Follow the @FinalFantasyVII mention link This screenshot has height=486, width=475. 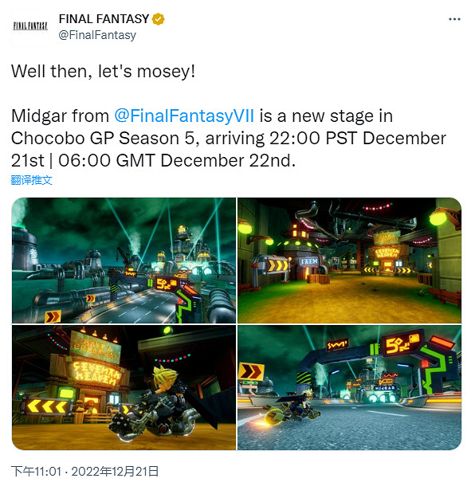[184, 116]
